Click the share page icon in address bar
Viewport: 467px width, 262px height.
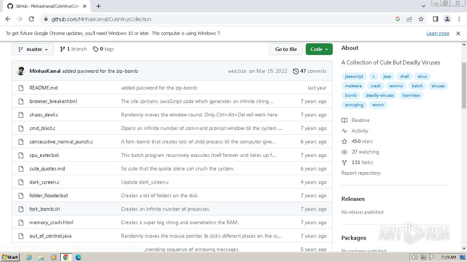tap(409, 19)
